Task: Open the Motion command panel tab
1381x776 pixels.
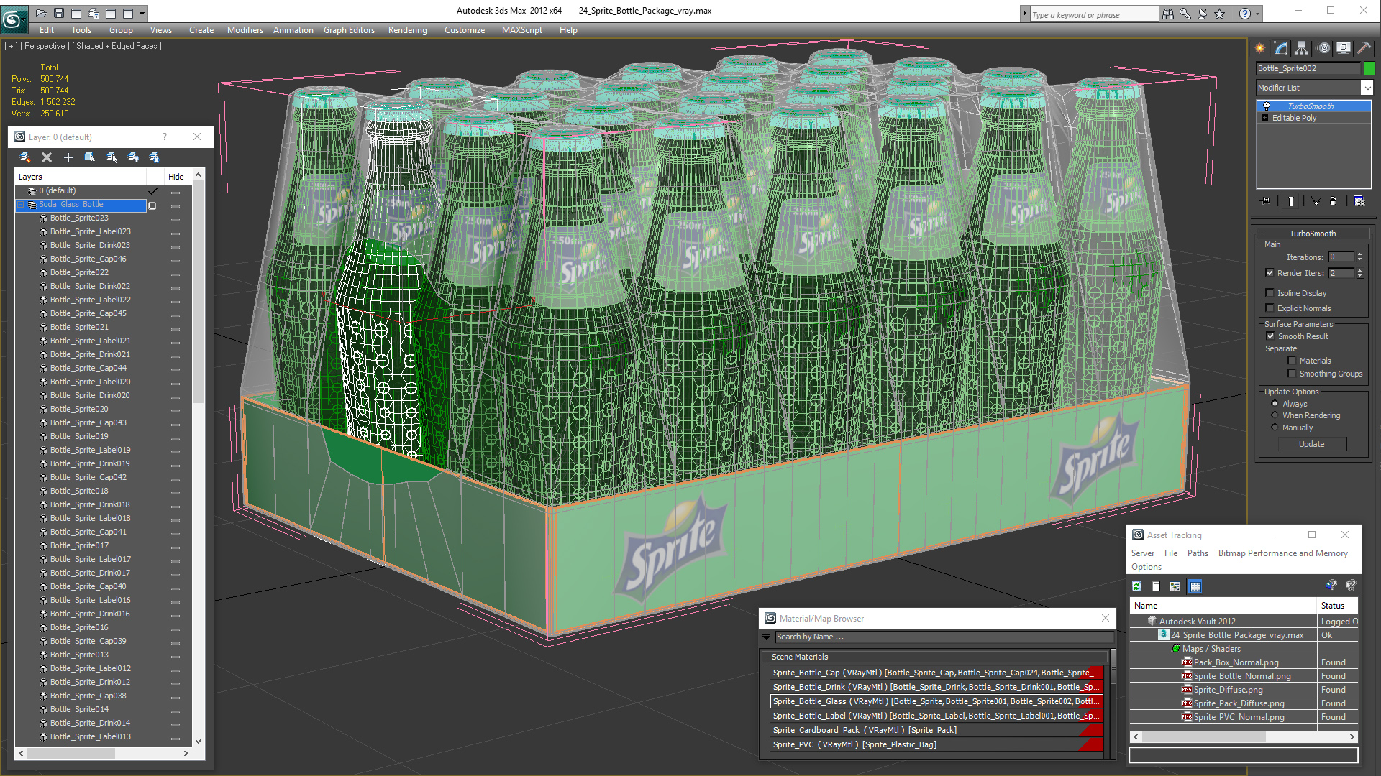Action: pos(1323,48)
